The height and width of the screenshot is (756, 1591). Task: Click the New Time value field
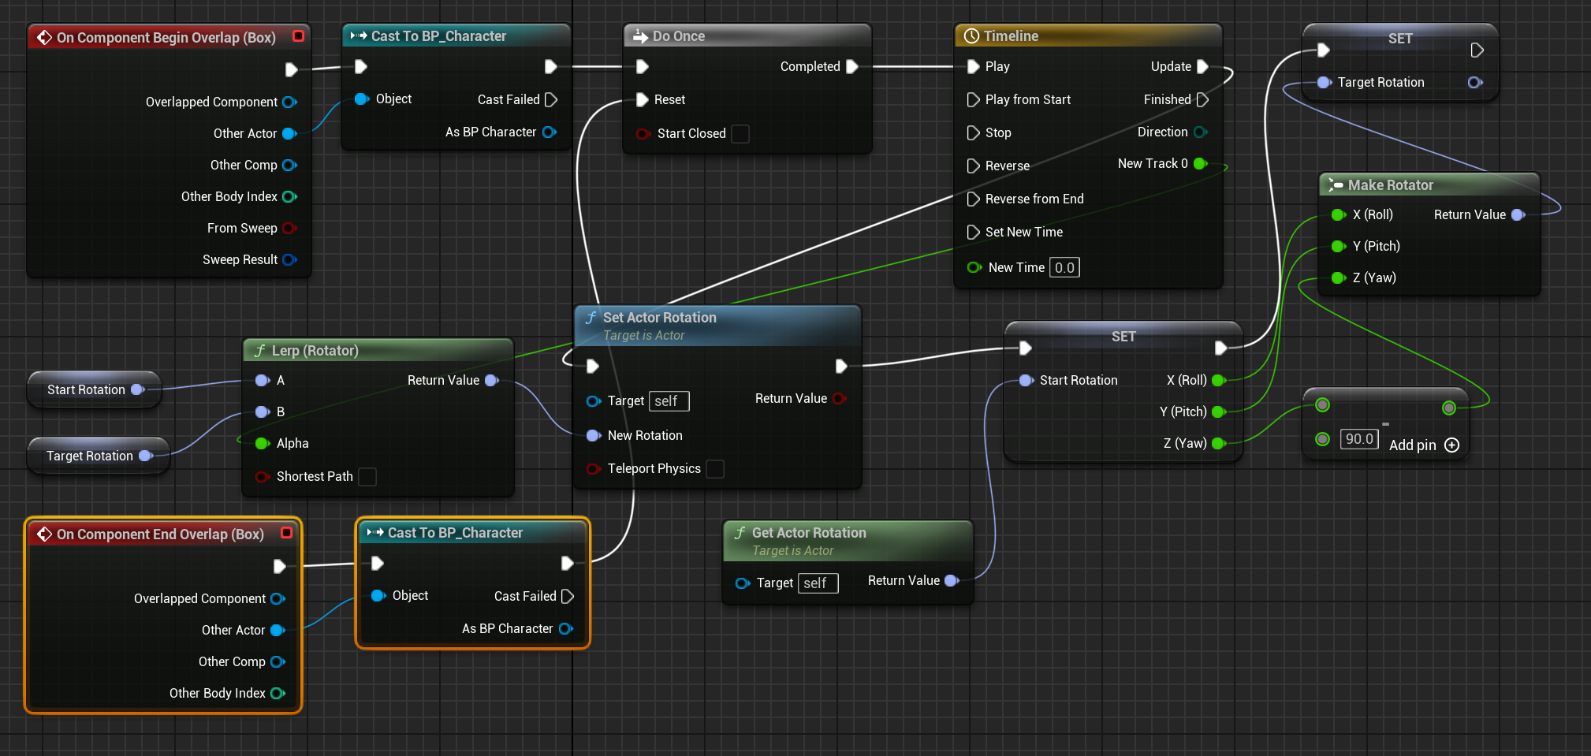coord(1064,268)
